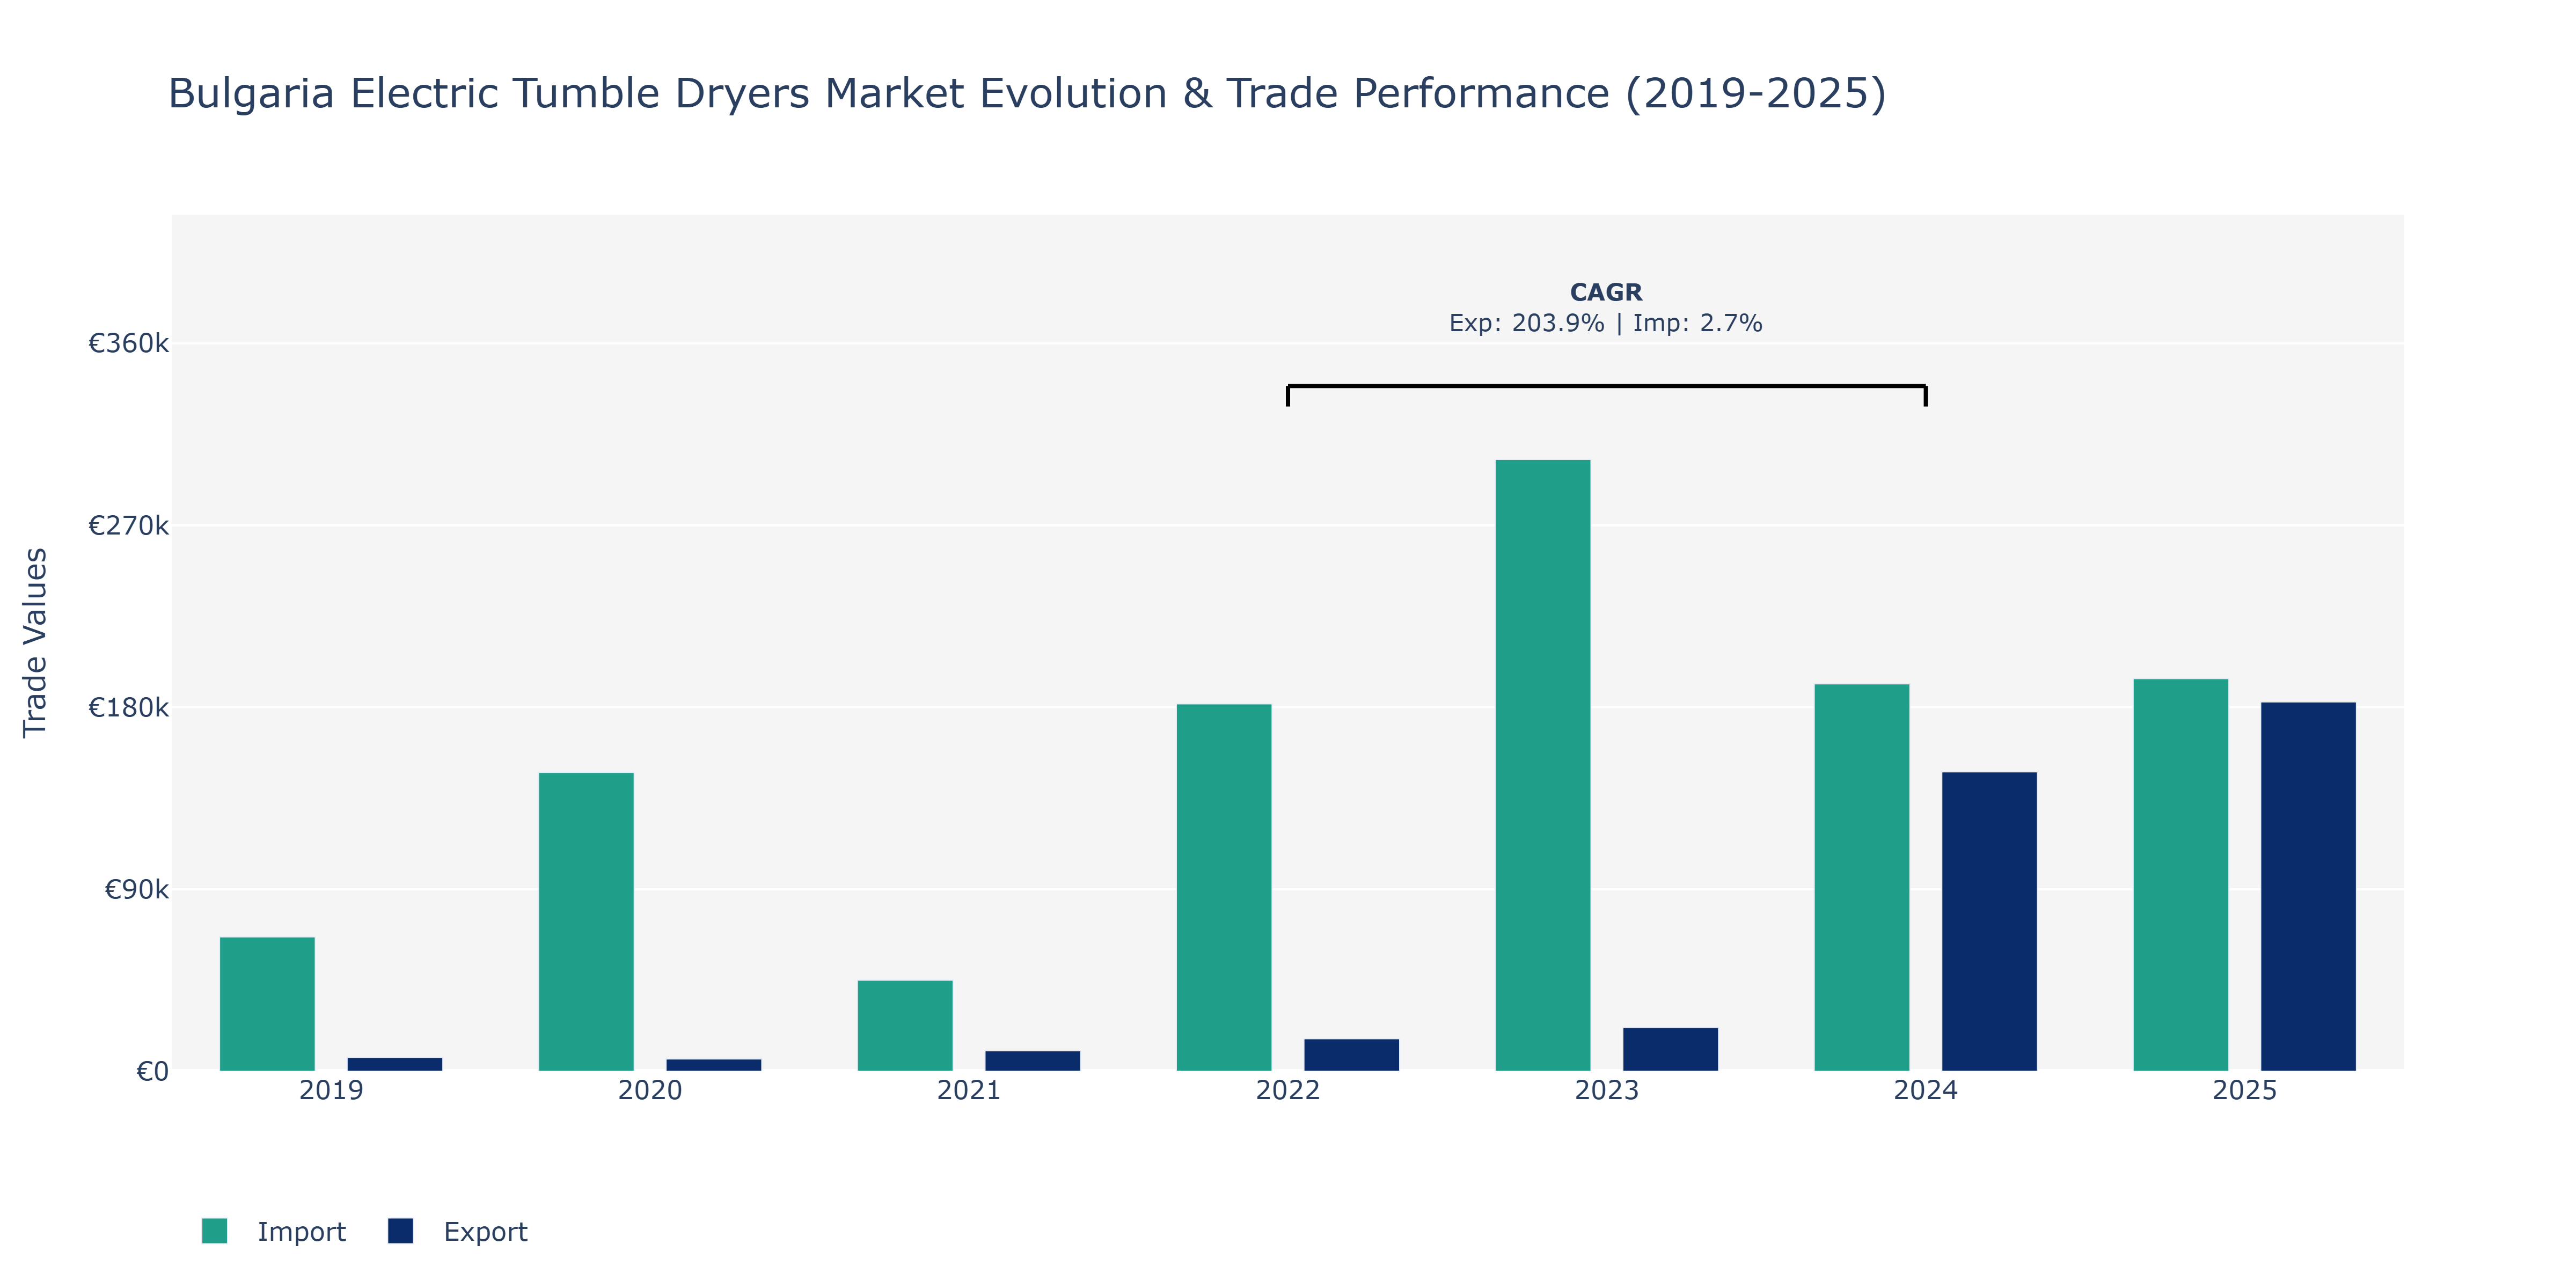The height and width of the screenshot is (1288, 2576).
Task: Click the 2022 Import bar
Action: [1224, 888]
